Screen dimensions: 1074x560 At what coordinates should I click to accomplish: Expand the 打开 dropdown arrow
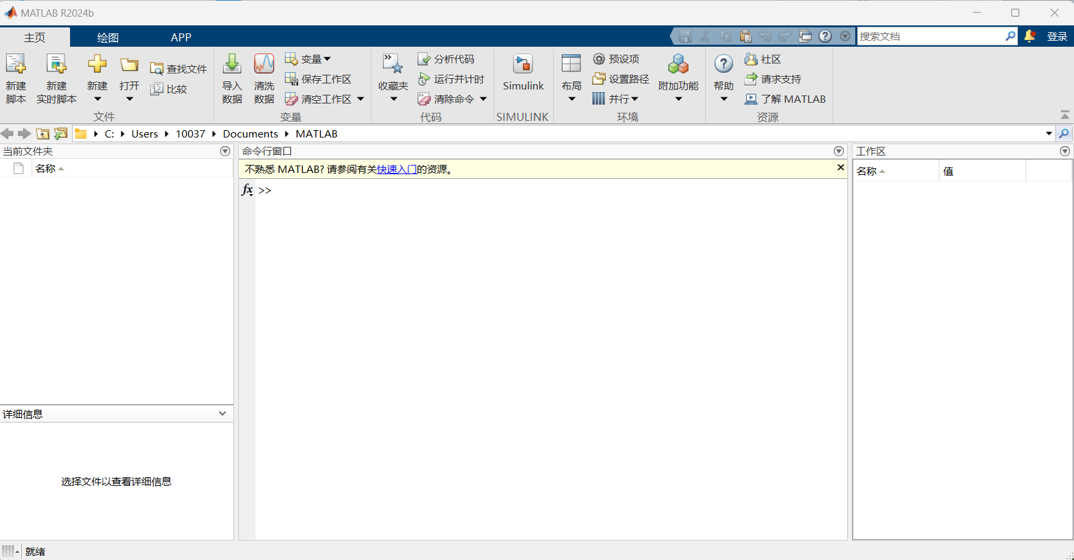[x=129, y=99]
